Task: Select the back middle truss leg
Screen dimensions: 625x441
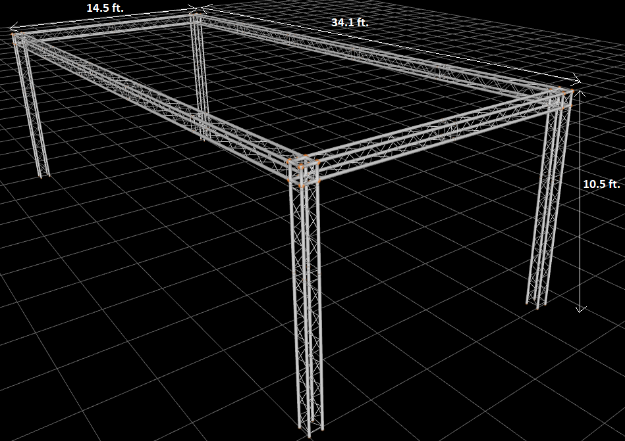Action: pyautogui.click(x=200, y=78)
